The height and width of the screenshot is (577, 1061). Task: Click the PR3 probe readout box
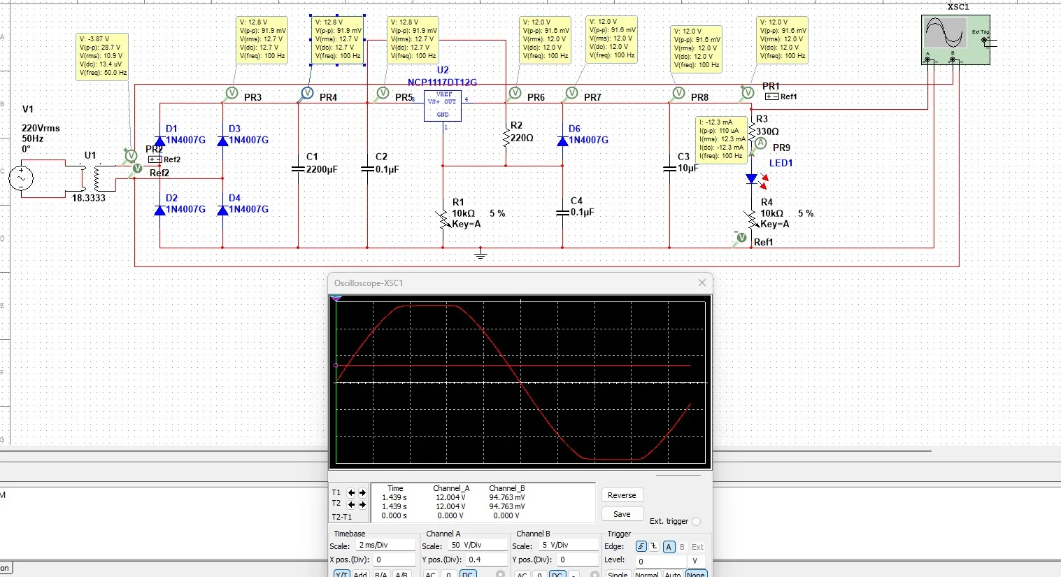pos(262,40)
